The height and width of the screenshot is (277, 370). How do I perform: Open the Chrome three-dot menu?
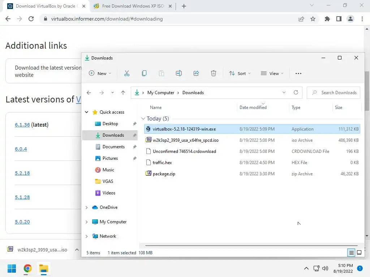click(362, 19)
